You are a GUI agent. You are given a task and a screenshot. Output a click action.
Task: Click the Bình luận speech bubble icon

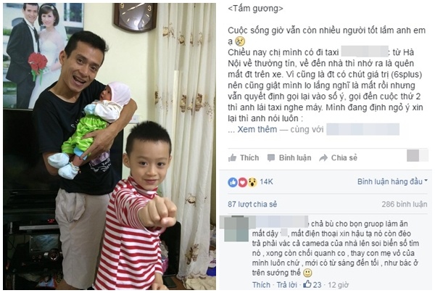(271, 158)
